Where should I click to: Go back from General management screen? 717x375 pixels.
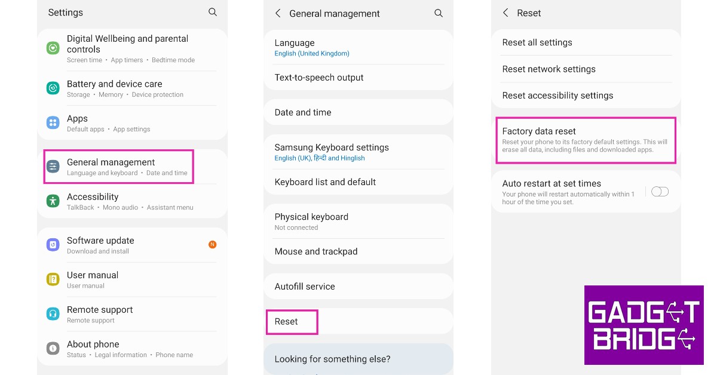point(278,13)
